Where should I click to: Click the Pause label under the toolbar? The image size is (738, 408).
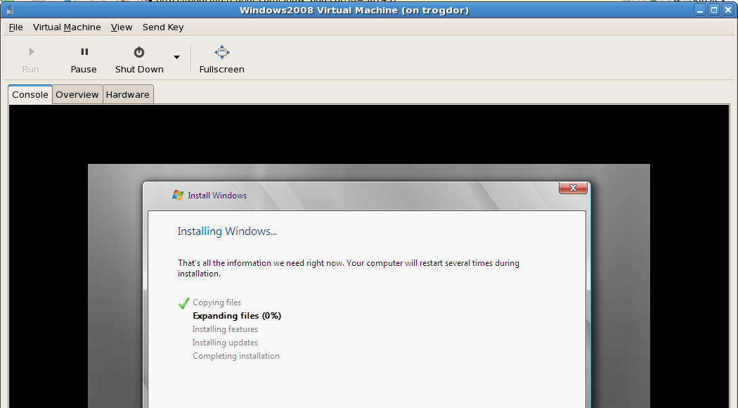coord(84,69)
